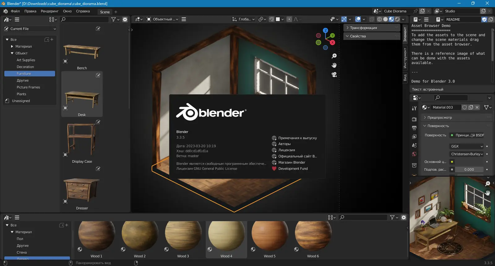The image size is (495, 266).
Task: Open the Авторы link on splash screen
Action: (x=281, y=144)
